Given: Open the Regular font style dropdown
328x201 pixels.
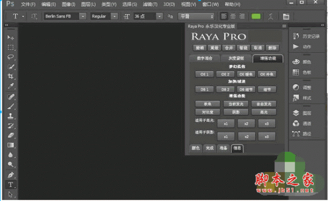Looking at the screenshot, I should [x=114, y=16].
